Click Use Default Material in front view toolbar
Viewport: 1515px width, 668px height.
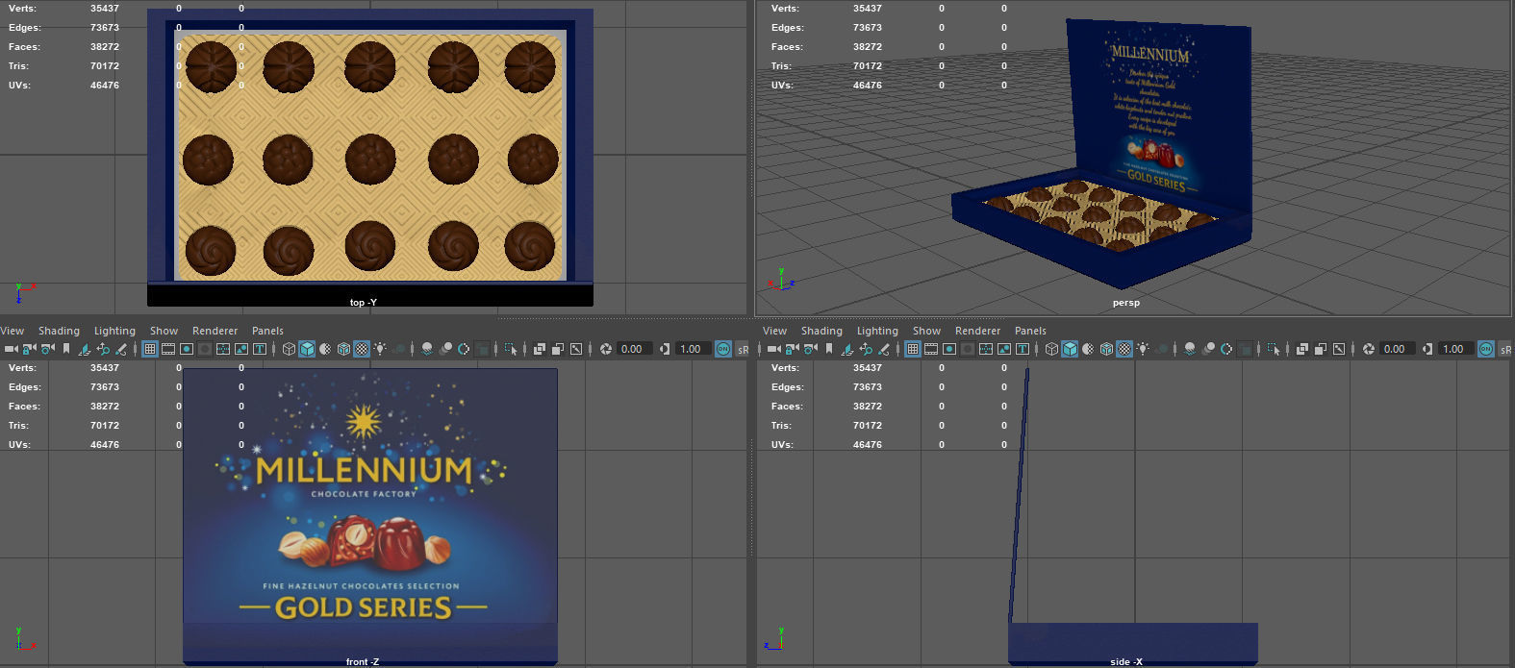click(325, 349)
